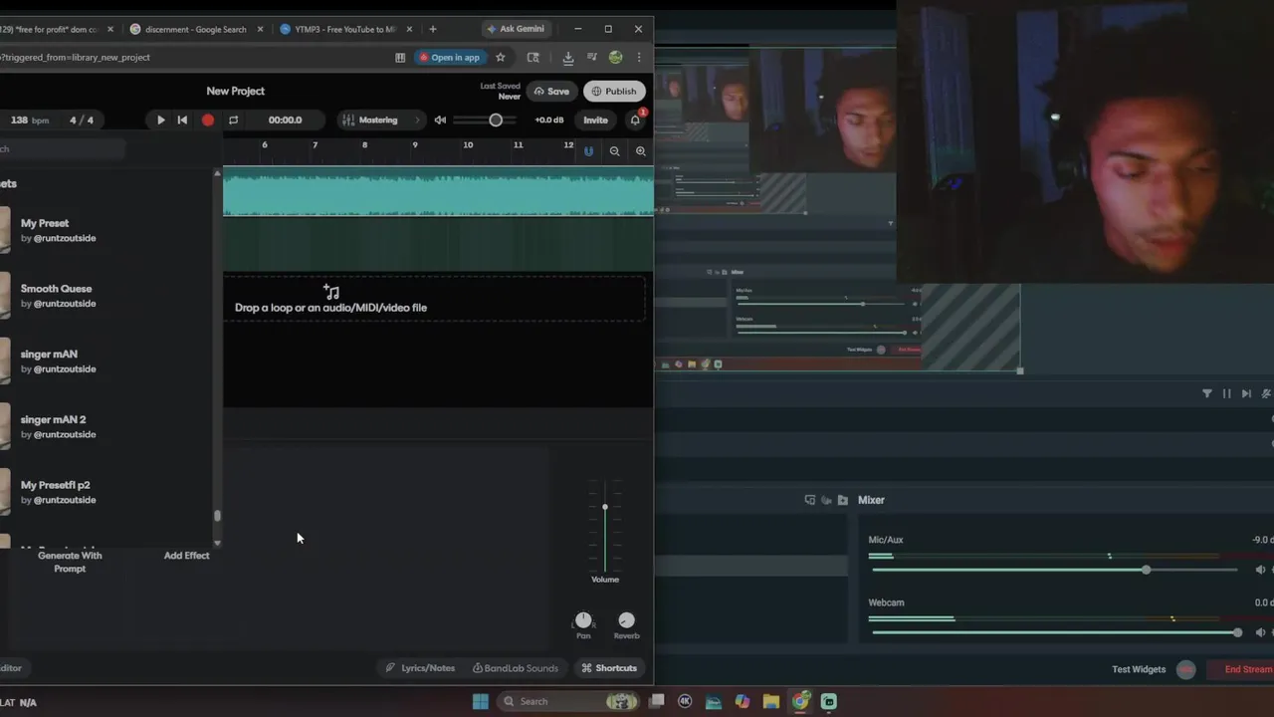Click the 00:00.0 time display
This screenshot has width=1274, height=717.
pos(285,119)
